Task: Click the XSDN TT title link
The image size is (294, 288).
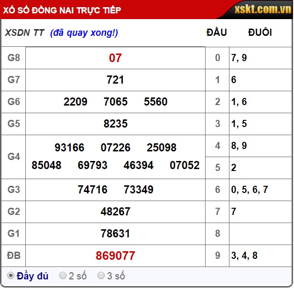Action: click(x=24, y=32)
